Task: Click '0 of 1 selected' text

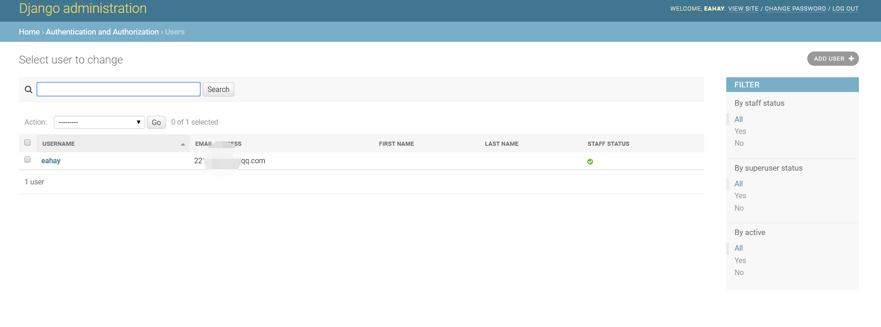Action: pyautogui.click(x=195, y=122)
